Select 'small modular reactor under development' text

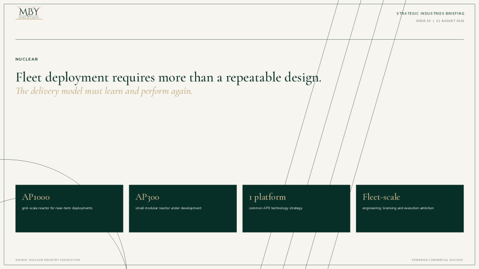168,208
